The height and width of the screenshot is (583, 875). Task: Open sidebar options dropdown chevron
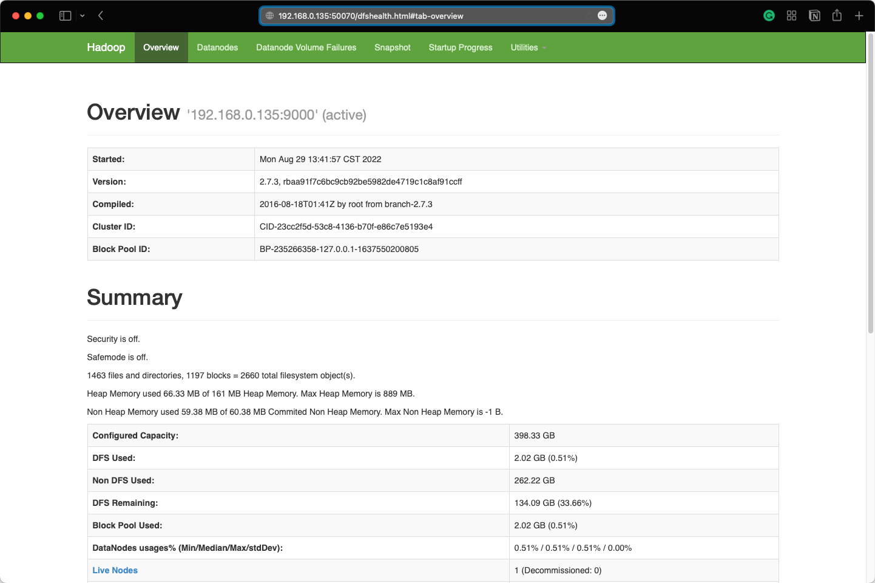click(x=83, y=16)
